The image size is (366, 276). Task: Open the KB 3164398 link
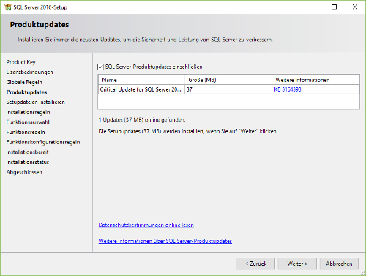(288, 89)
